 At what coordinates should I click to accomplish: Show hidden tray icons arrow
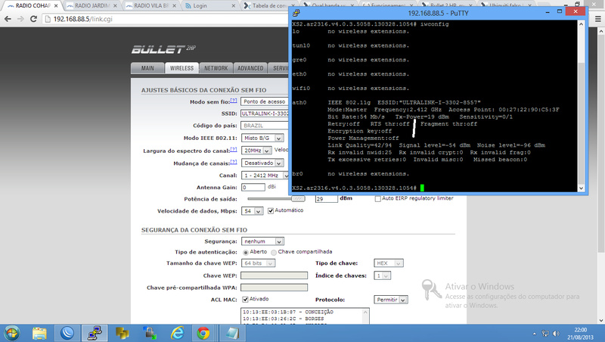pos(535,334)
